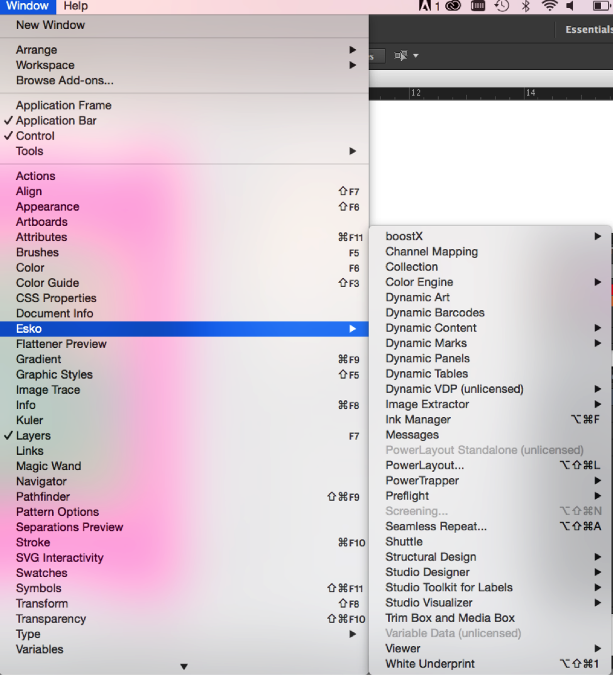This screenshot has height=675, width=613.
Task: Click the Adobe icon in menu bar
Action: coord(424,6)
